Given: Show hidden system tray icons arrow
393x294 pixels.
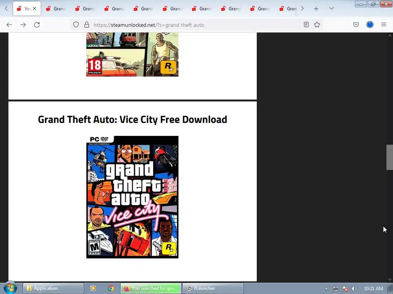Looking at the screenshot, I should (x=326, y=289).
